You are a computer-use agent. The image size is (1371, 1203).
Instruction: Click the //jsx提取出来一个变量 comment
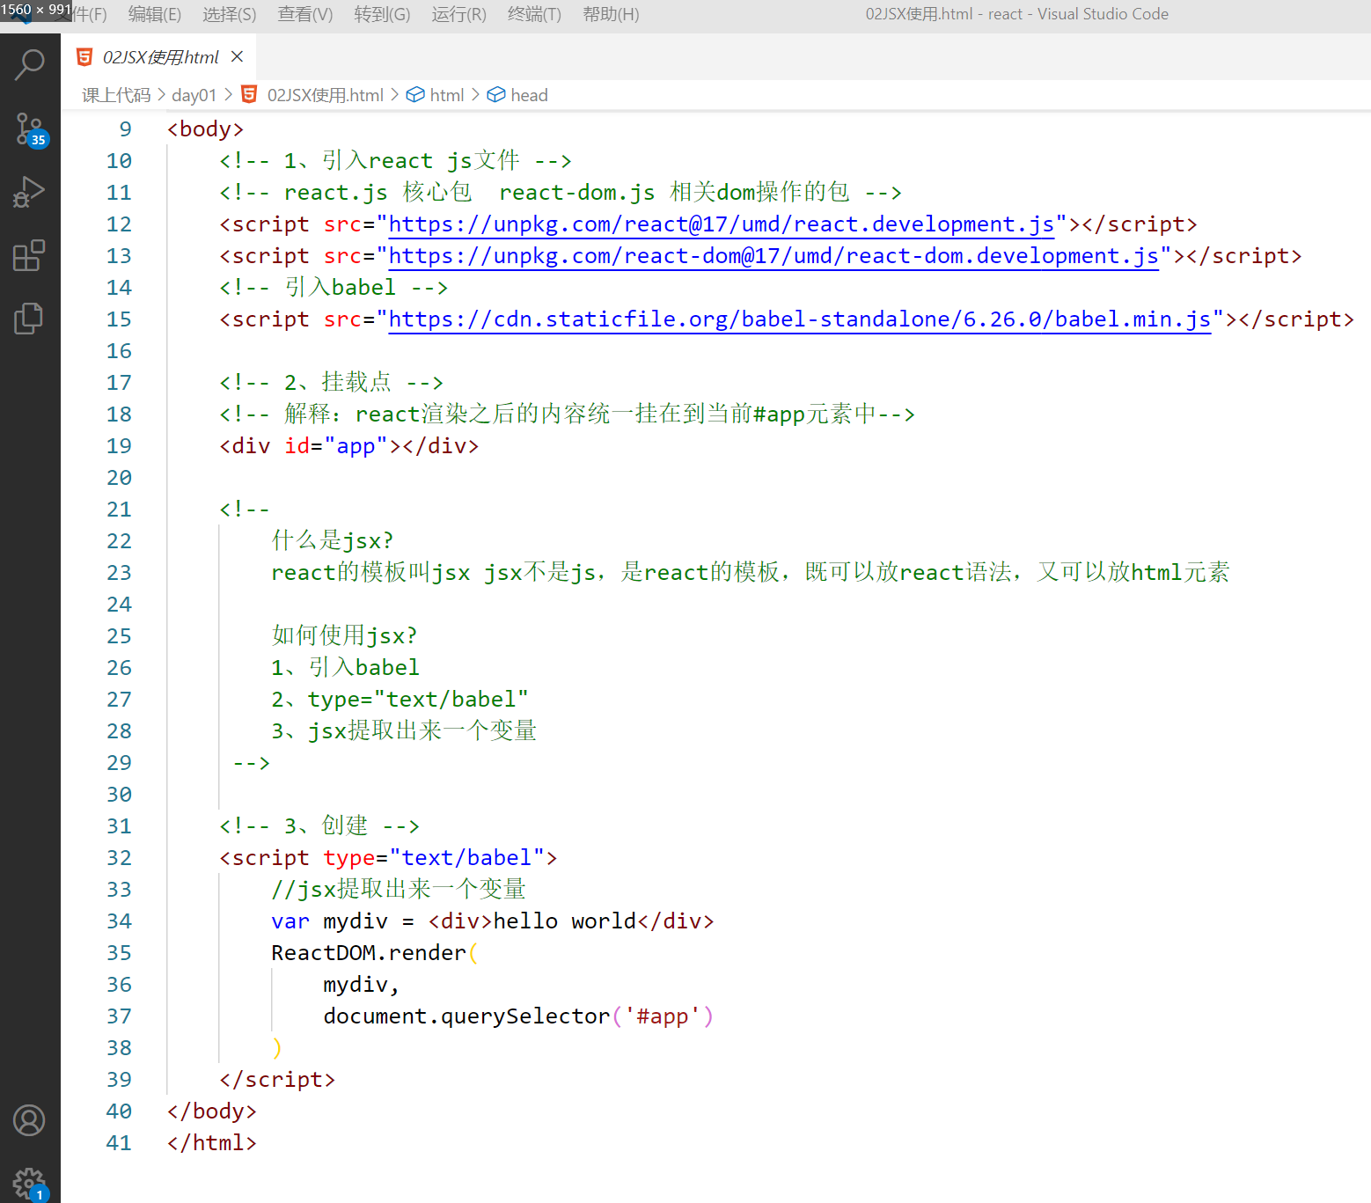click(398, 890)
